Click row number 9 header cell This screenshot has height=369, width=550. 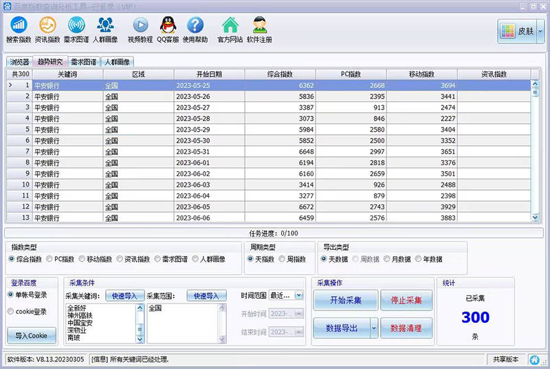pos(19,173)
